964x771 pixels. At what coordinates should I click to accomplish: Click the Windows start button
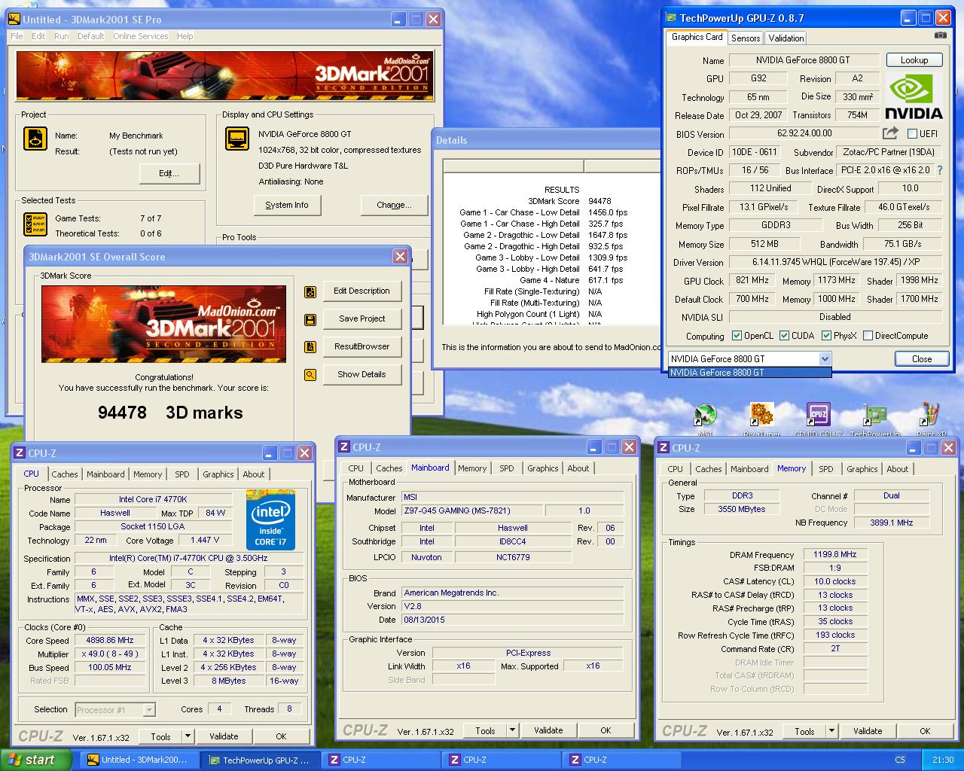click(36, 760)
